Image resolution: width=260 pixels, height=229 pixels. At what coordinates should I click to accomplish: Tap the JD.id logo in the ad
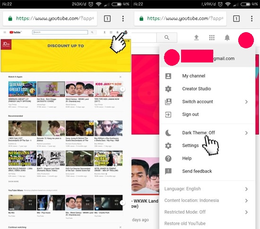click(6, 44)
